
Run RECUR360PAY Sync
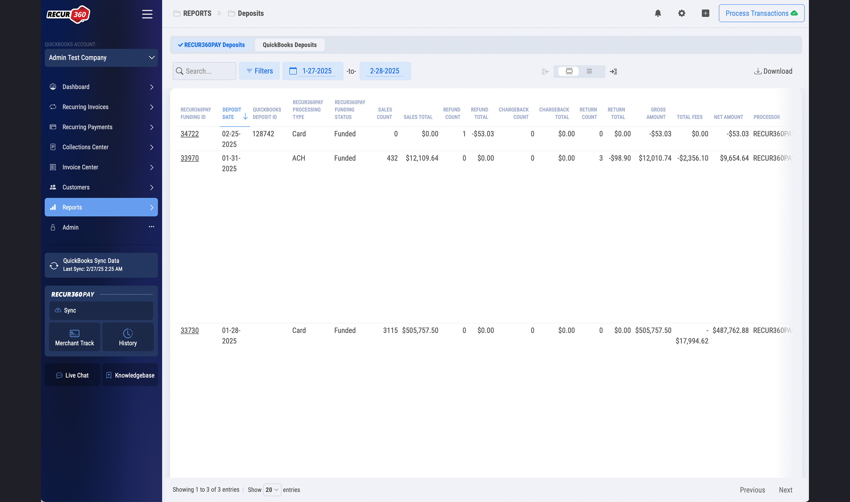click(101, 311)
